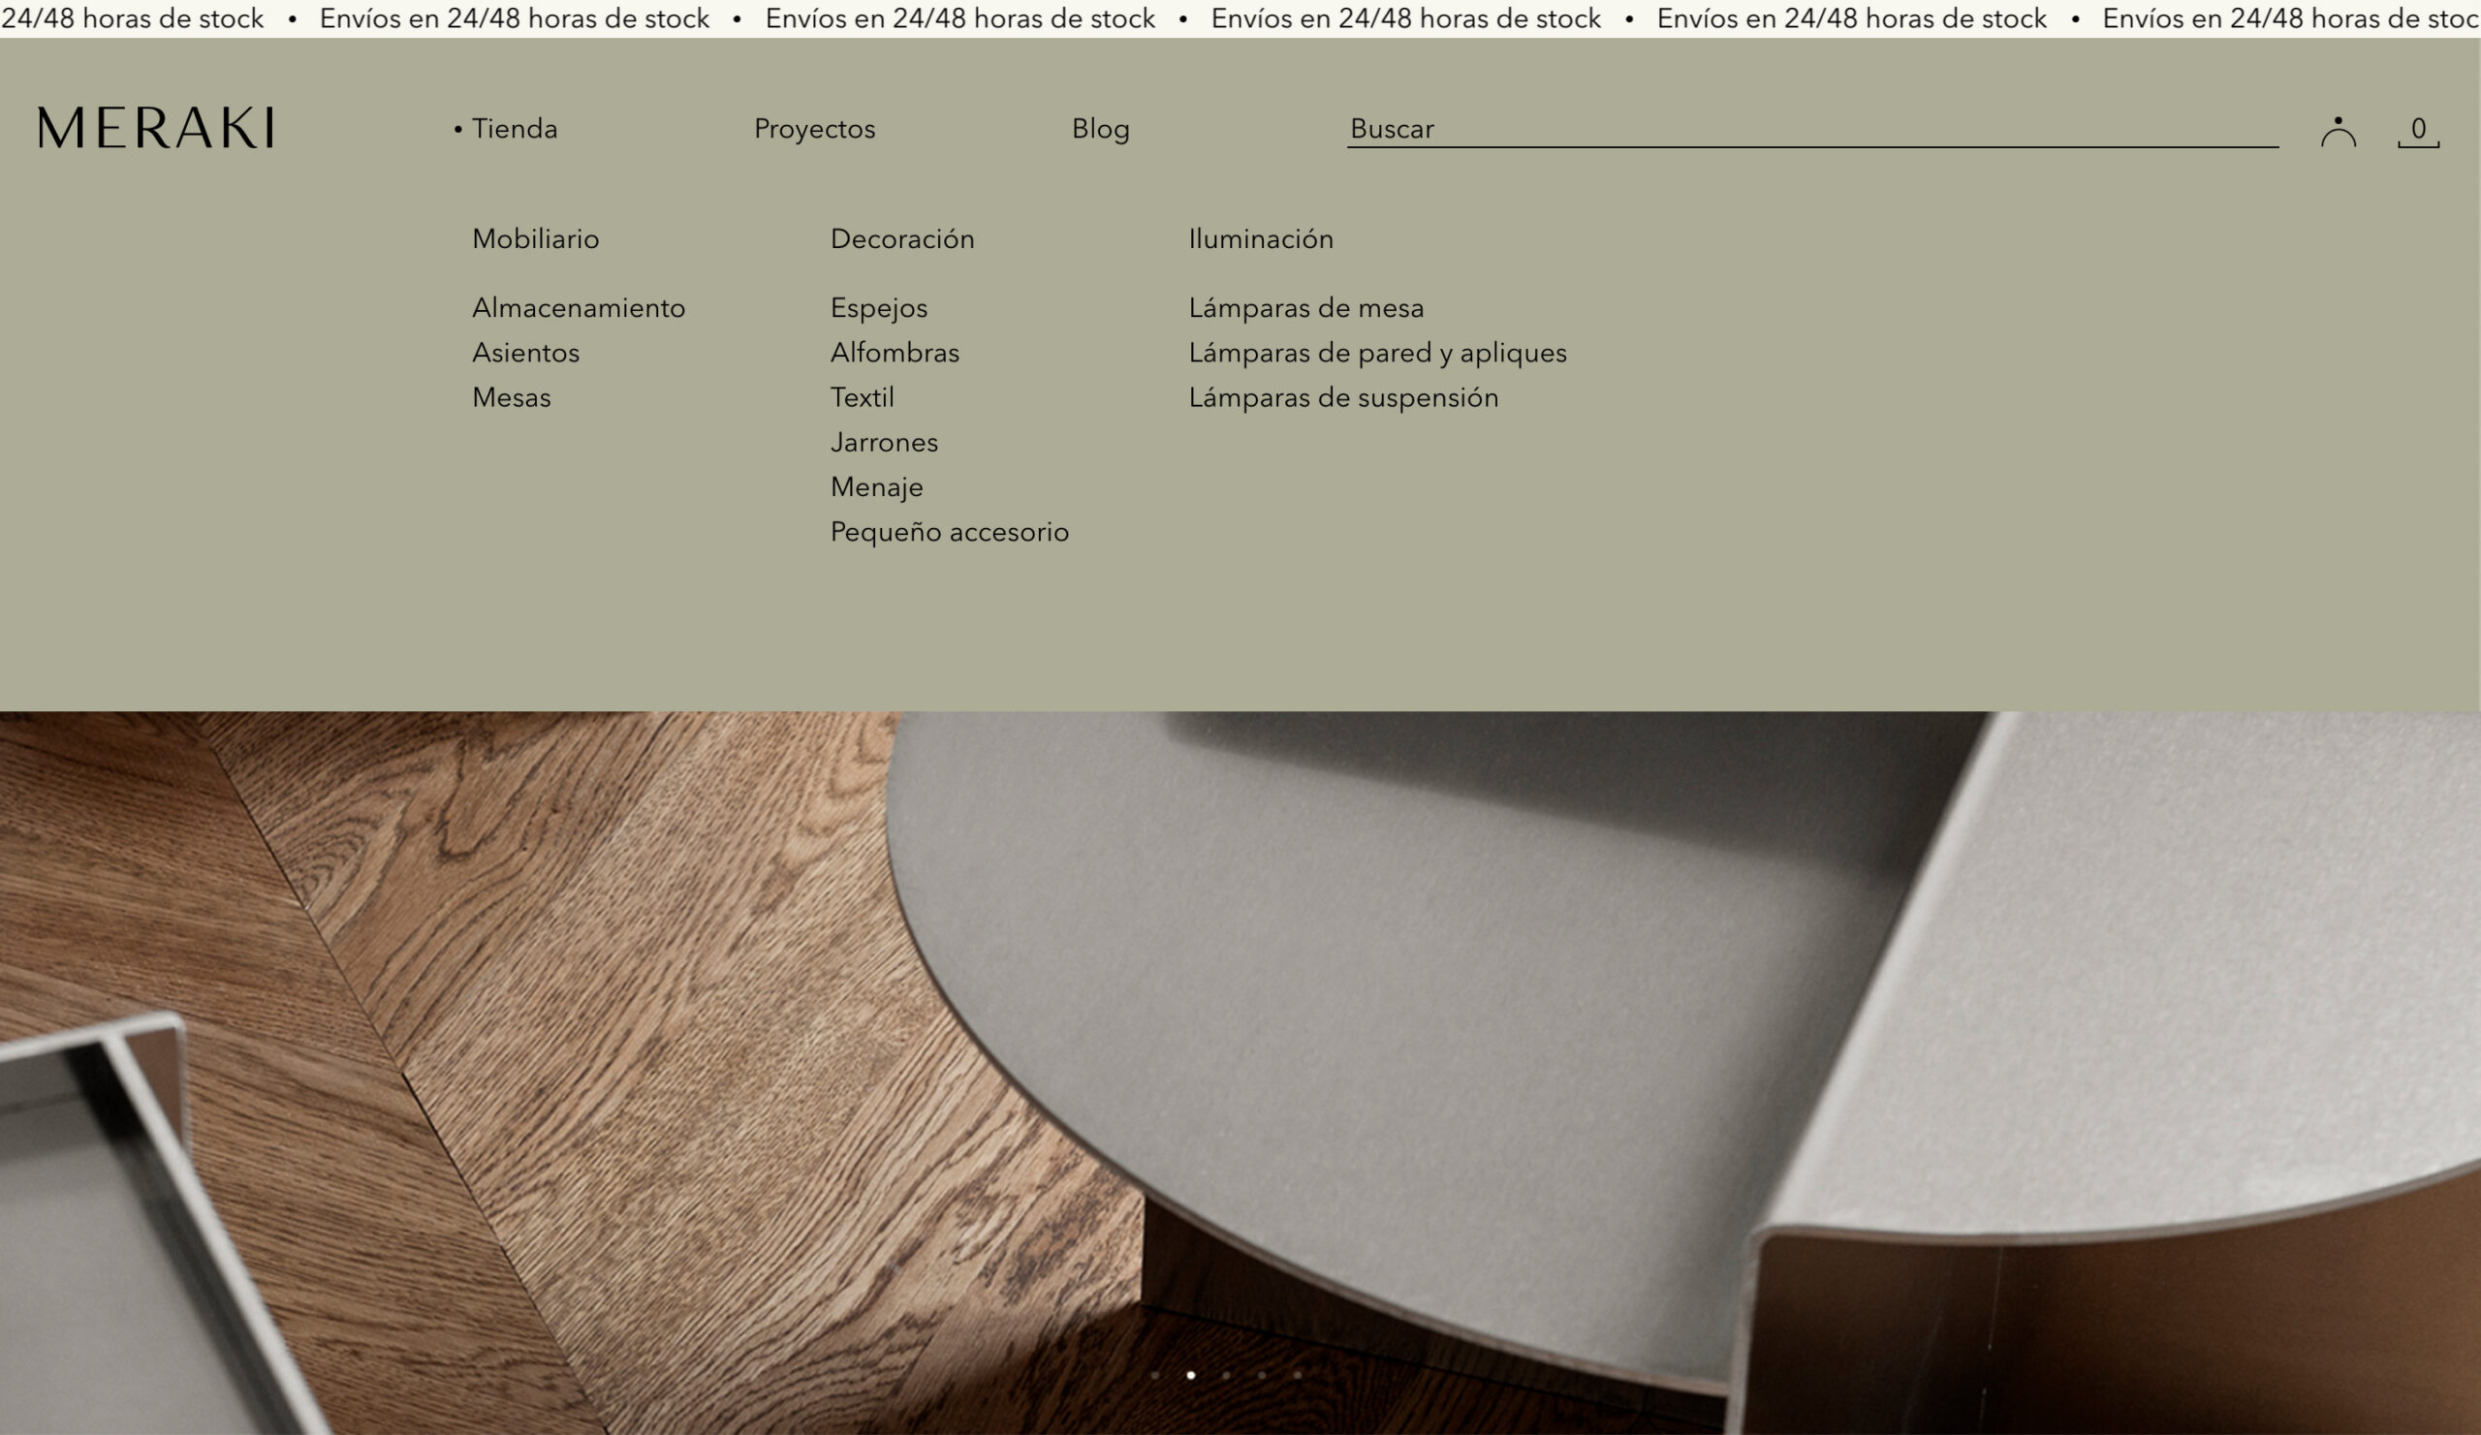Expand the Mobiliario category
Viewport: 2481px width, 1435px height.
[x=535, y=238]
